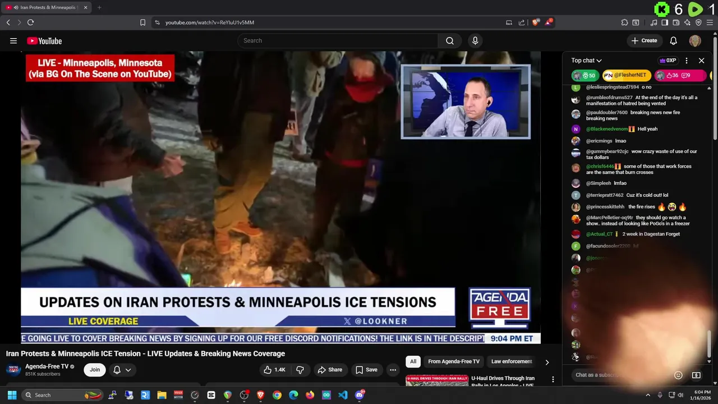Open the account avatar menu
This screenshot has height=404, width=718.
[695, 40]
